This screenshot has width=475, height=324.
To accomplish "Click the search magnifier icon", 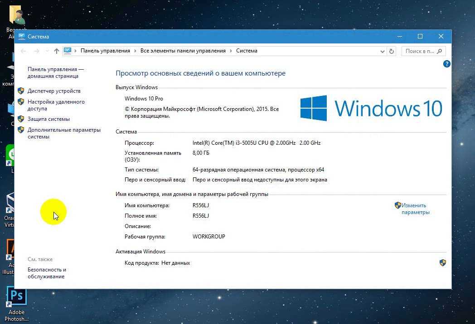I will [x=440, y=51].
